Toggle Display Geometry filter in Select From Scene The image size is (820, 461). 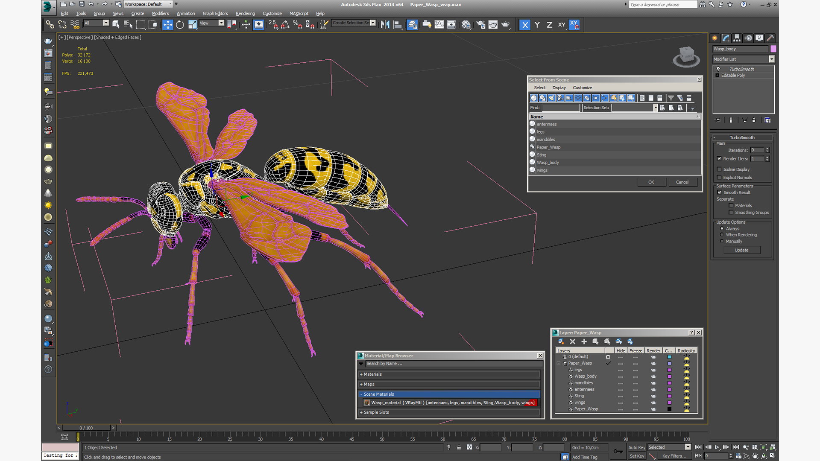pos(534,98)
